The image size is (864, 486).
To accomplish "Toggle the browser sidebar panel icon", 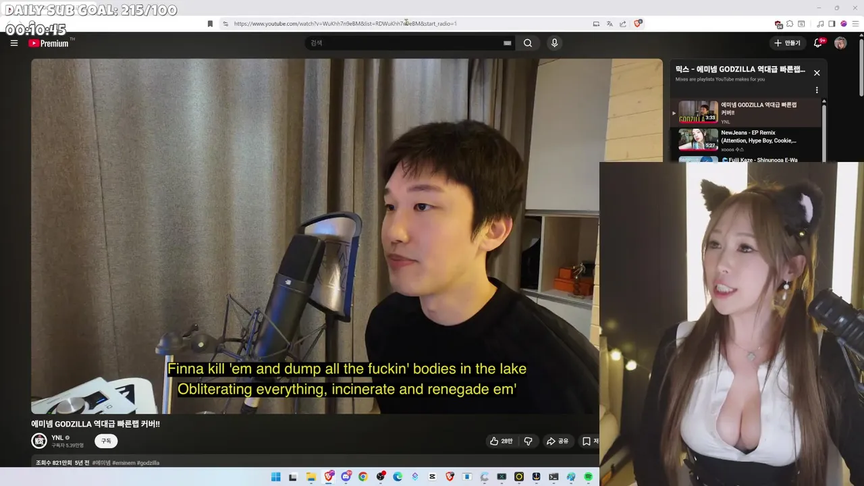I will [x=832, y=24].
